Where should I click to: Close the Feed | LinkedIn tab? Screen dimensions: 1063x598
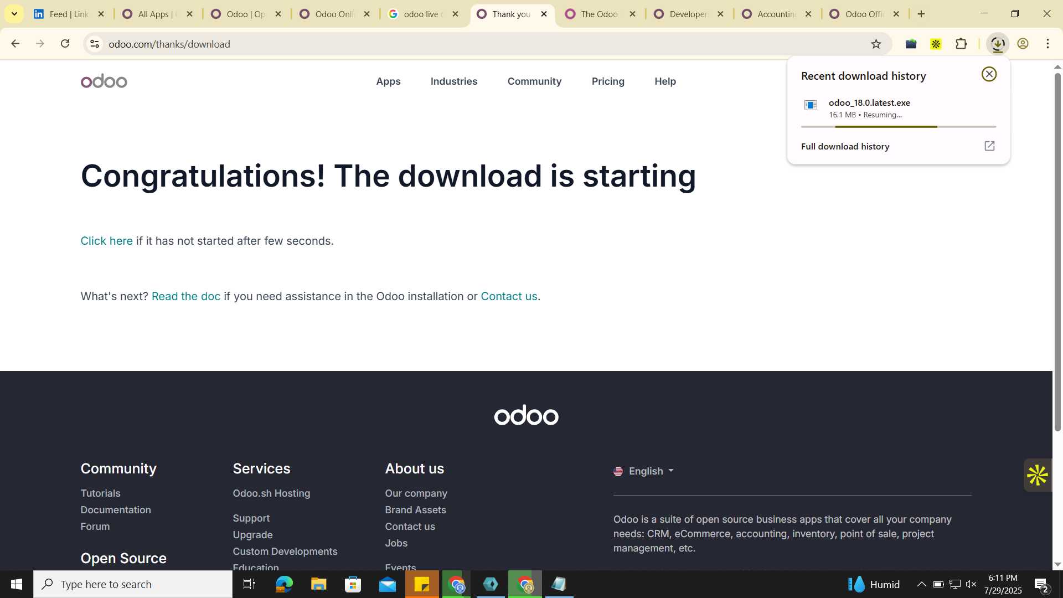coord(101,14)
